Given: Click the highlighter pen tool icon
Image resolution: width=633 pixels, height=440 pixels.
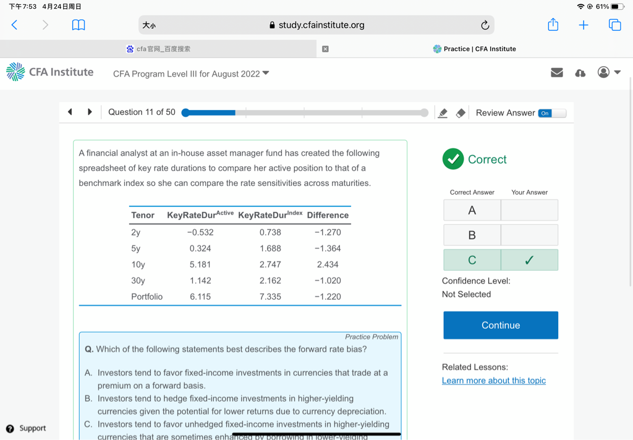Looking at the screenshot, I should (x=443, y=113).
